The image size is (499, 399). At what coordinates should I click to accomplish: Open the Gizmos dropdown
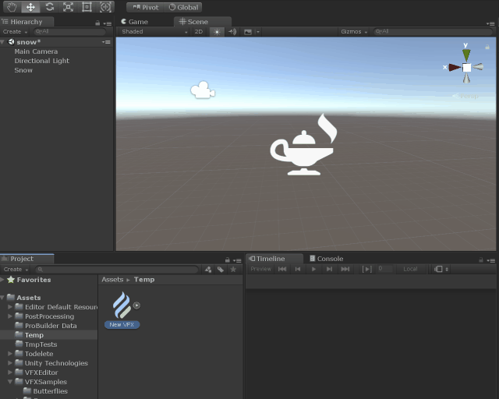tap(352, 32)
